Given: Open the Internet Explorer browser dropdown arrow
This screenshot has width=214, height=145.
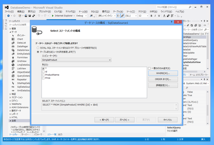Looking at the screenshot, I should tap(74, 16).
